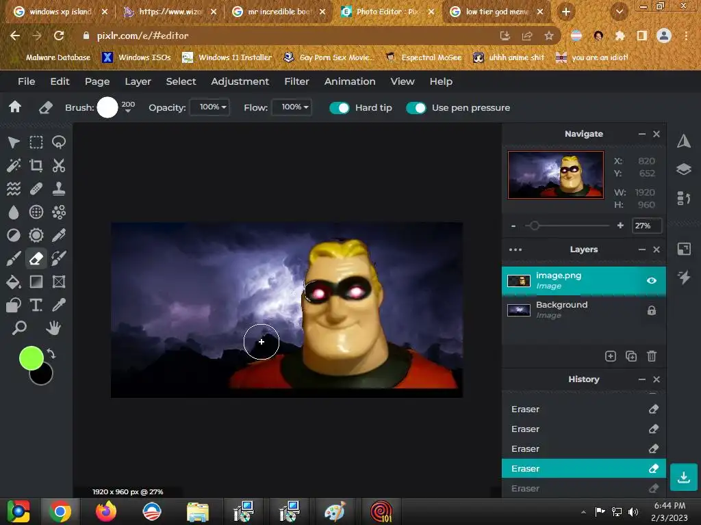Screen dimensions: 701x525
Task: Toggle the Hard tip switch
Action: coord(340,107)
